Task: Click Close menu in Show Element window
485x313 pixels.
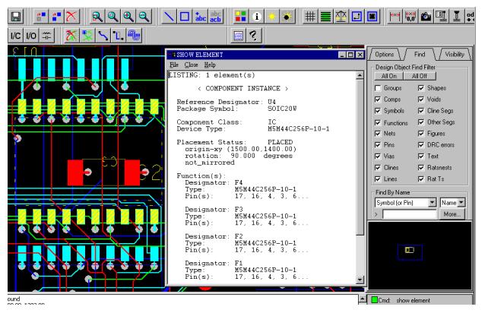Action: [191, 65]
